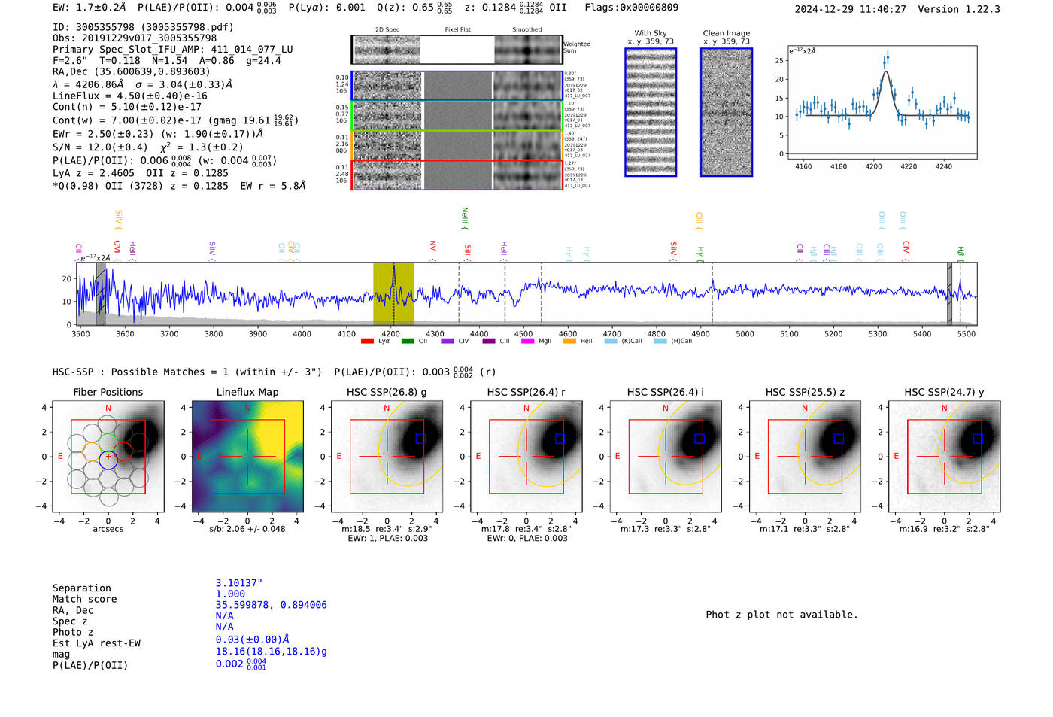Click the 2D Spec column header
The height and width of the screenshot is (717, 1053).
[x=387, y=30]
